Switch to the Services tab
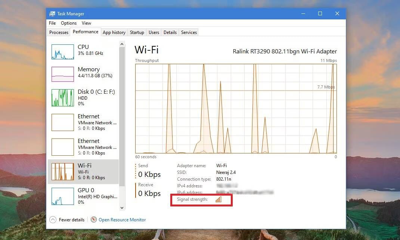Screen dimensions: 400x240 click(189, 32)
